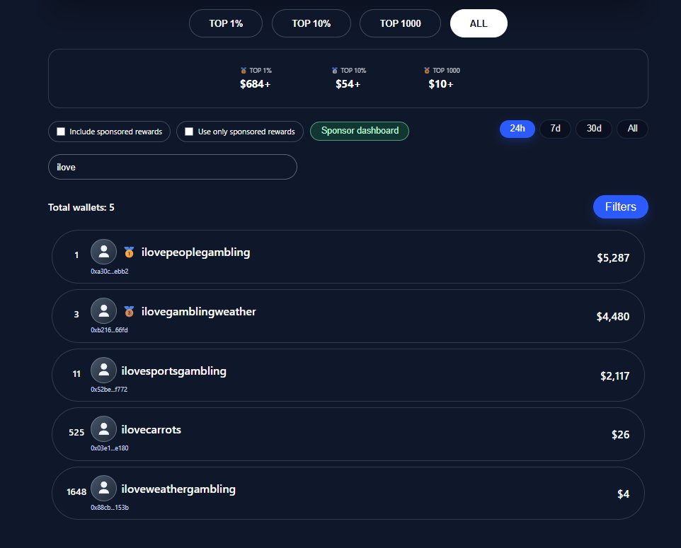Click gold medal next to ilovepeoplegambling
The image size is (681, 548).
click(x=129, y=252)
